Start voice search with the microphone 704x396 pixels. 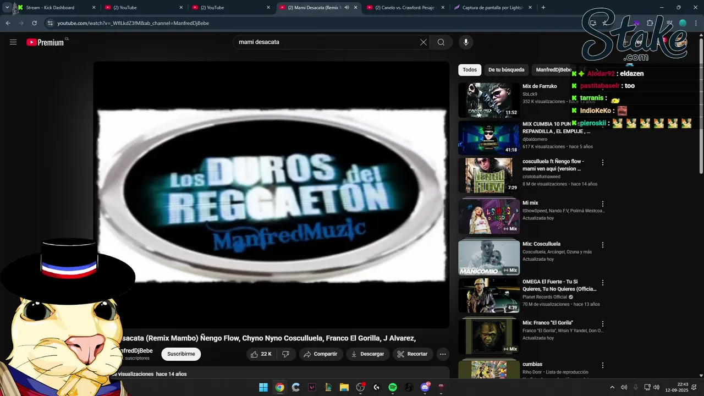coord(466,42)
